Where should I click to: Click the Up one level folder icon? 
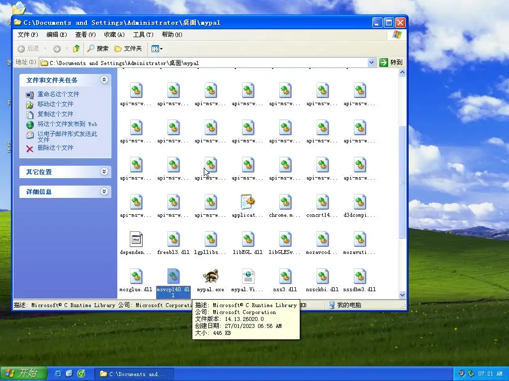click(x=76, y=49)
